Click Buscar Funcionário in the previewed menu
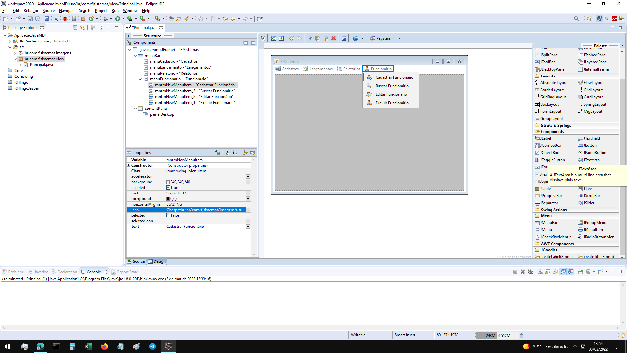This screenshot has width=627, height=353. (x=392, y=86)
